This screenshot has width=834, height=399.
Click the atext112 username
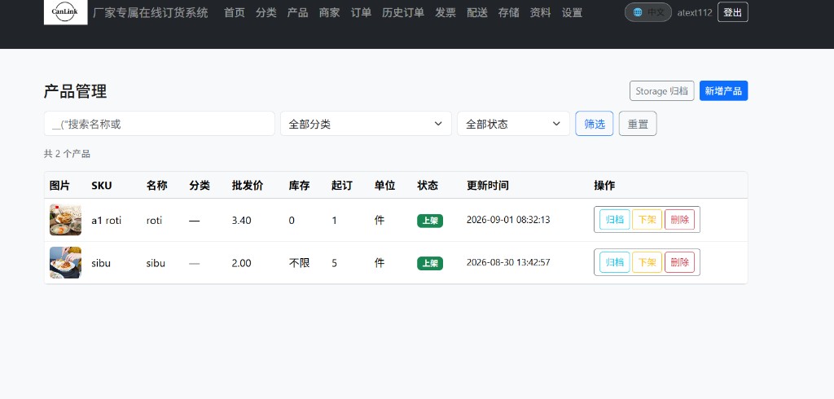coord(694,13)
